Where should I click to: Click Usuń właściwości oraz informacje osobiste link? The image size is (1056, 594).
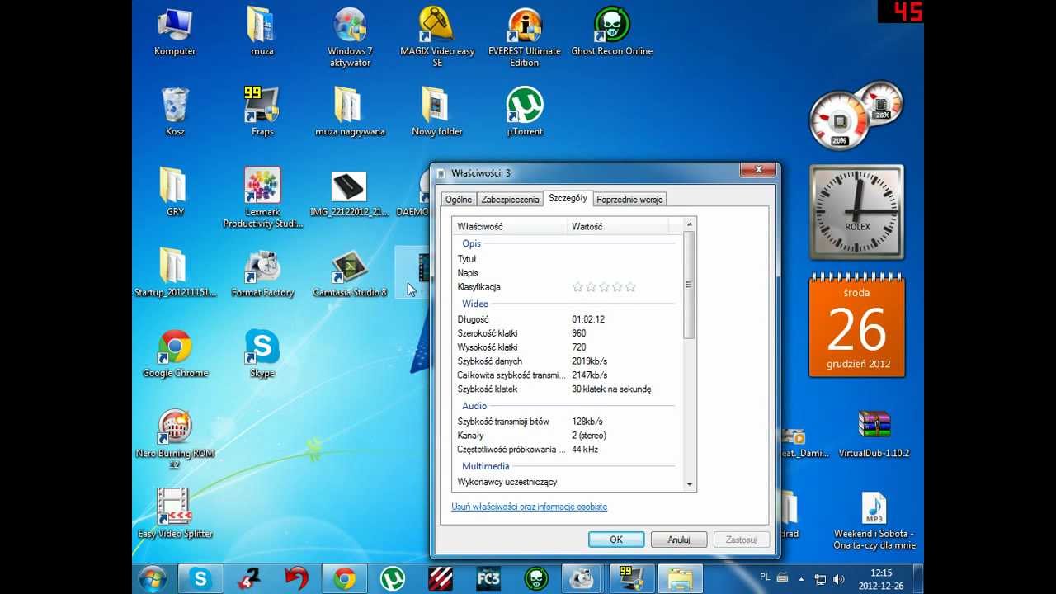(529, 507)
